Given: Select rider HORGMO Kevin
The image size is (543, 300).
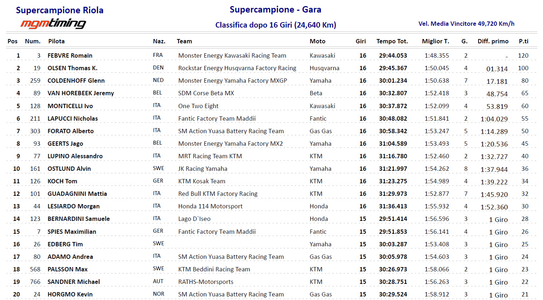Looking at the screenshot, I should pyautogui.click(x=70, y=294).
